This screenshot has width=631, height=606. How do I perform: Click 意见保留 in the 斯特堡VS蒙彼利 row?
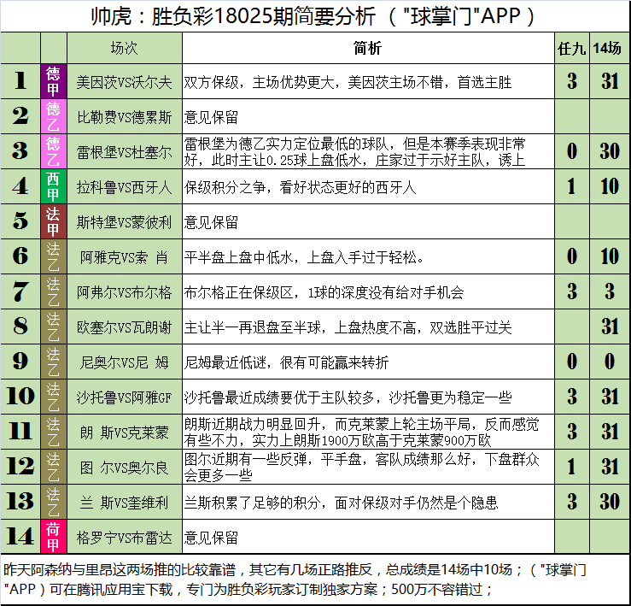click(211, 223)
